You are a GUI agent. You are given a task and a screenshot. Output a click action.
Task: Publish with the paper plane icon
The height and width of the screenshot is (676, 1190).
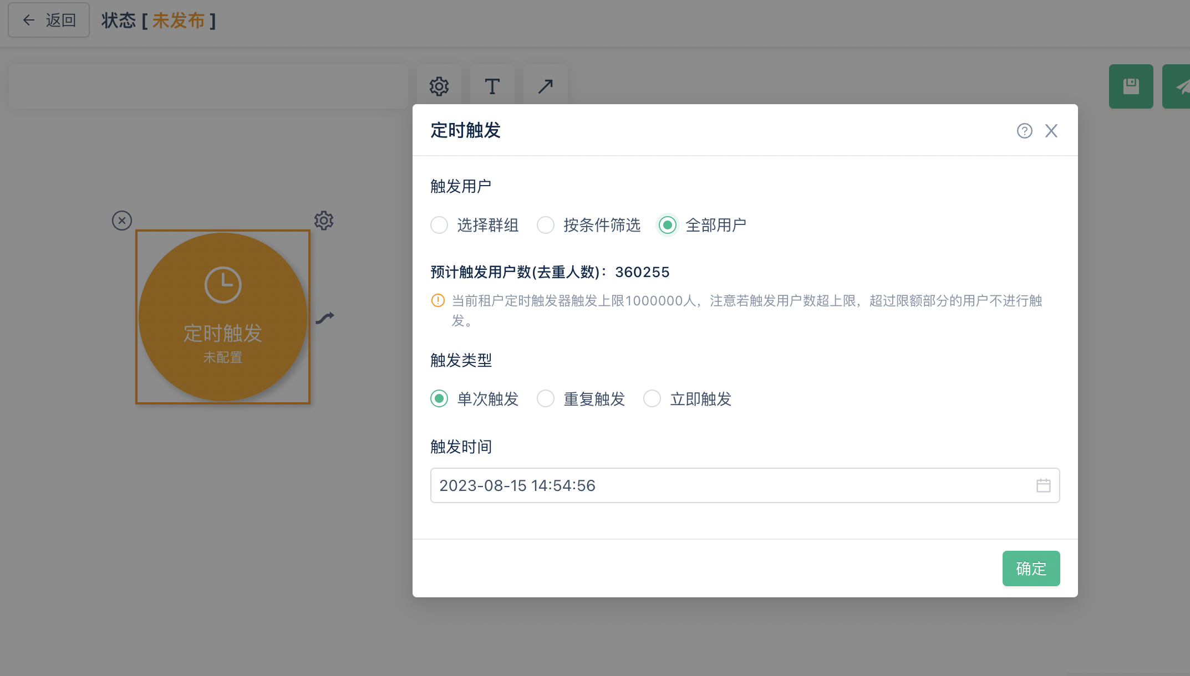(1177, 86)
